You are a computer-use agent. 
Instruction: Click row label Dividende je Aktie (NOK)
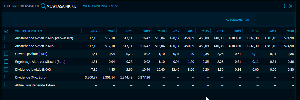pos(33,70)
